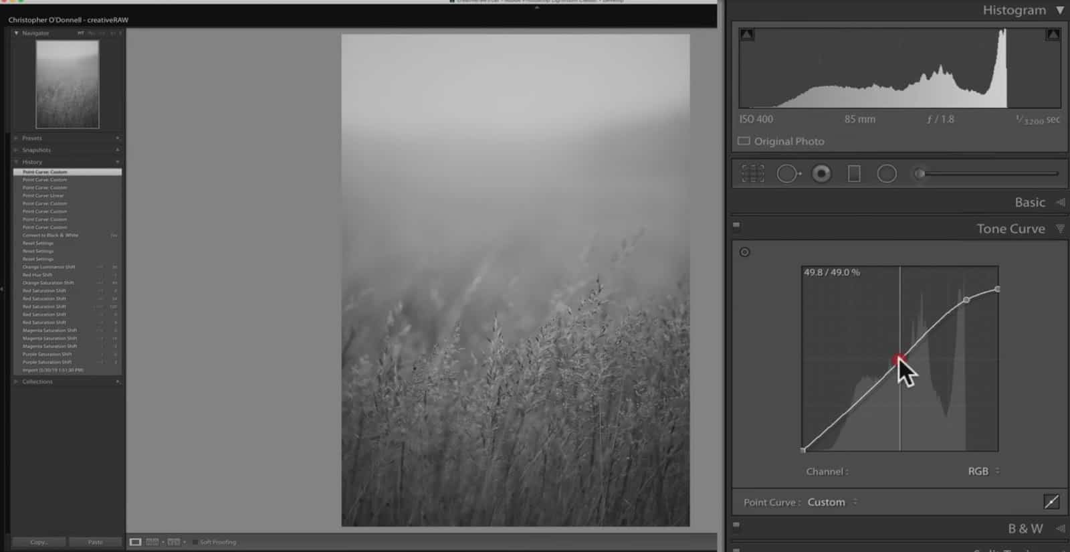This screenshot has width=1070, height=552.
Task: Clear history using the History header icon
Action: [117, 162]
